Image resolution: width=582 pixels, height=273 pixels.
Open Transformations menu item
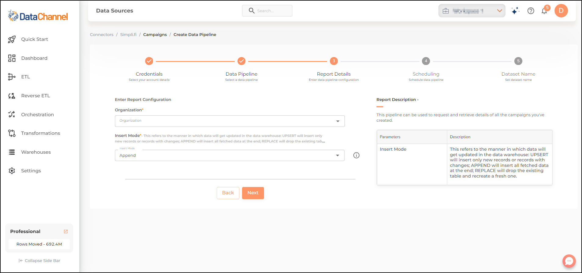[41, 133]
